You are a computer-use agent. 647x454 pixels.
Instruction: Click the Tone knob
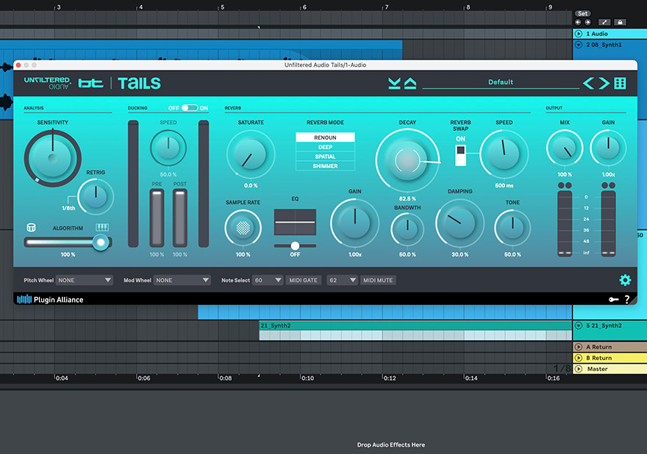click(x=512, y=228)
